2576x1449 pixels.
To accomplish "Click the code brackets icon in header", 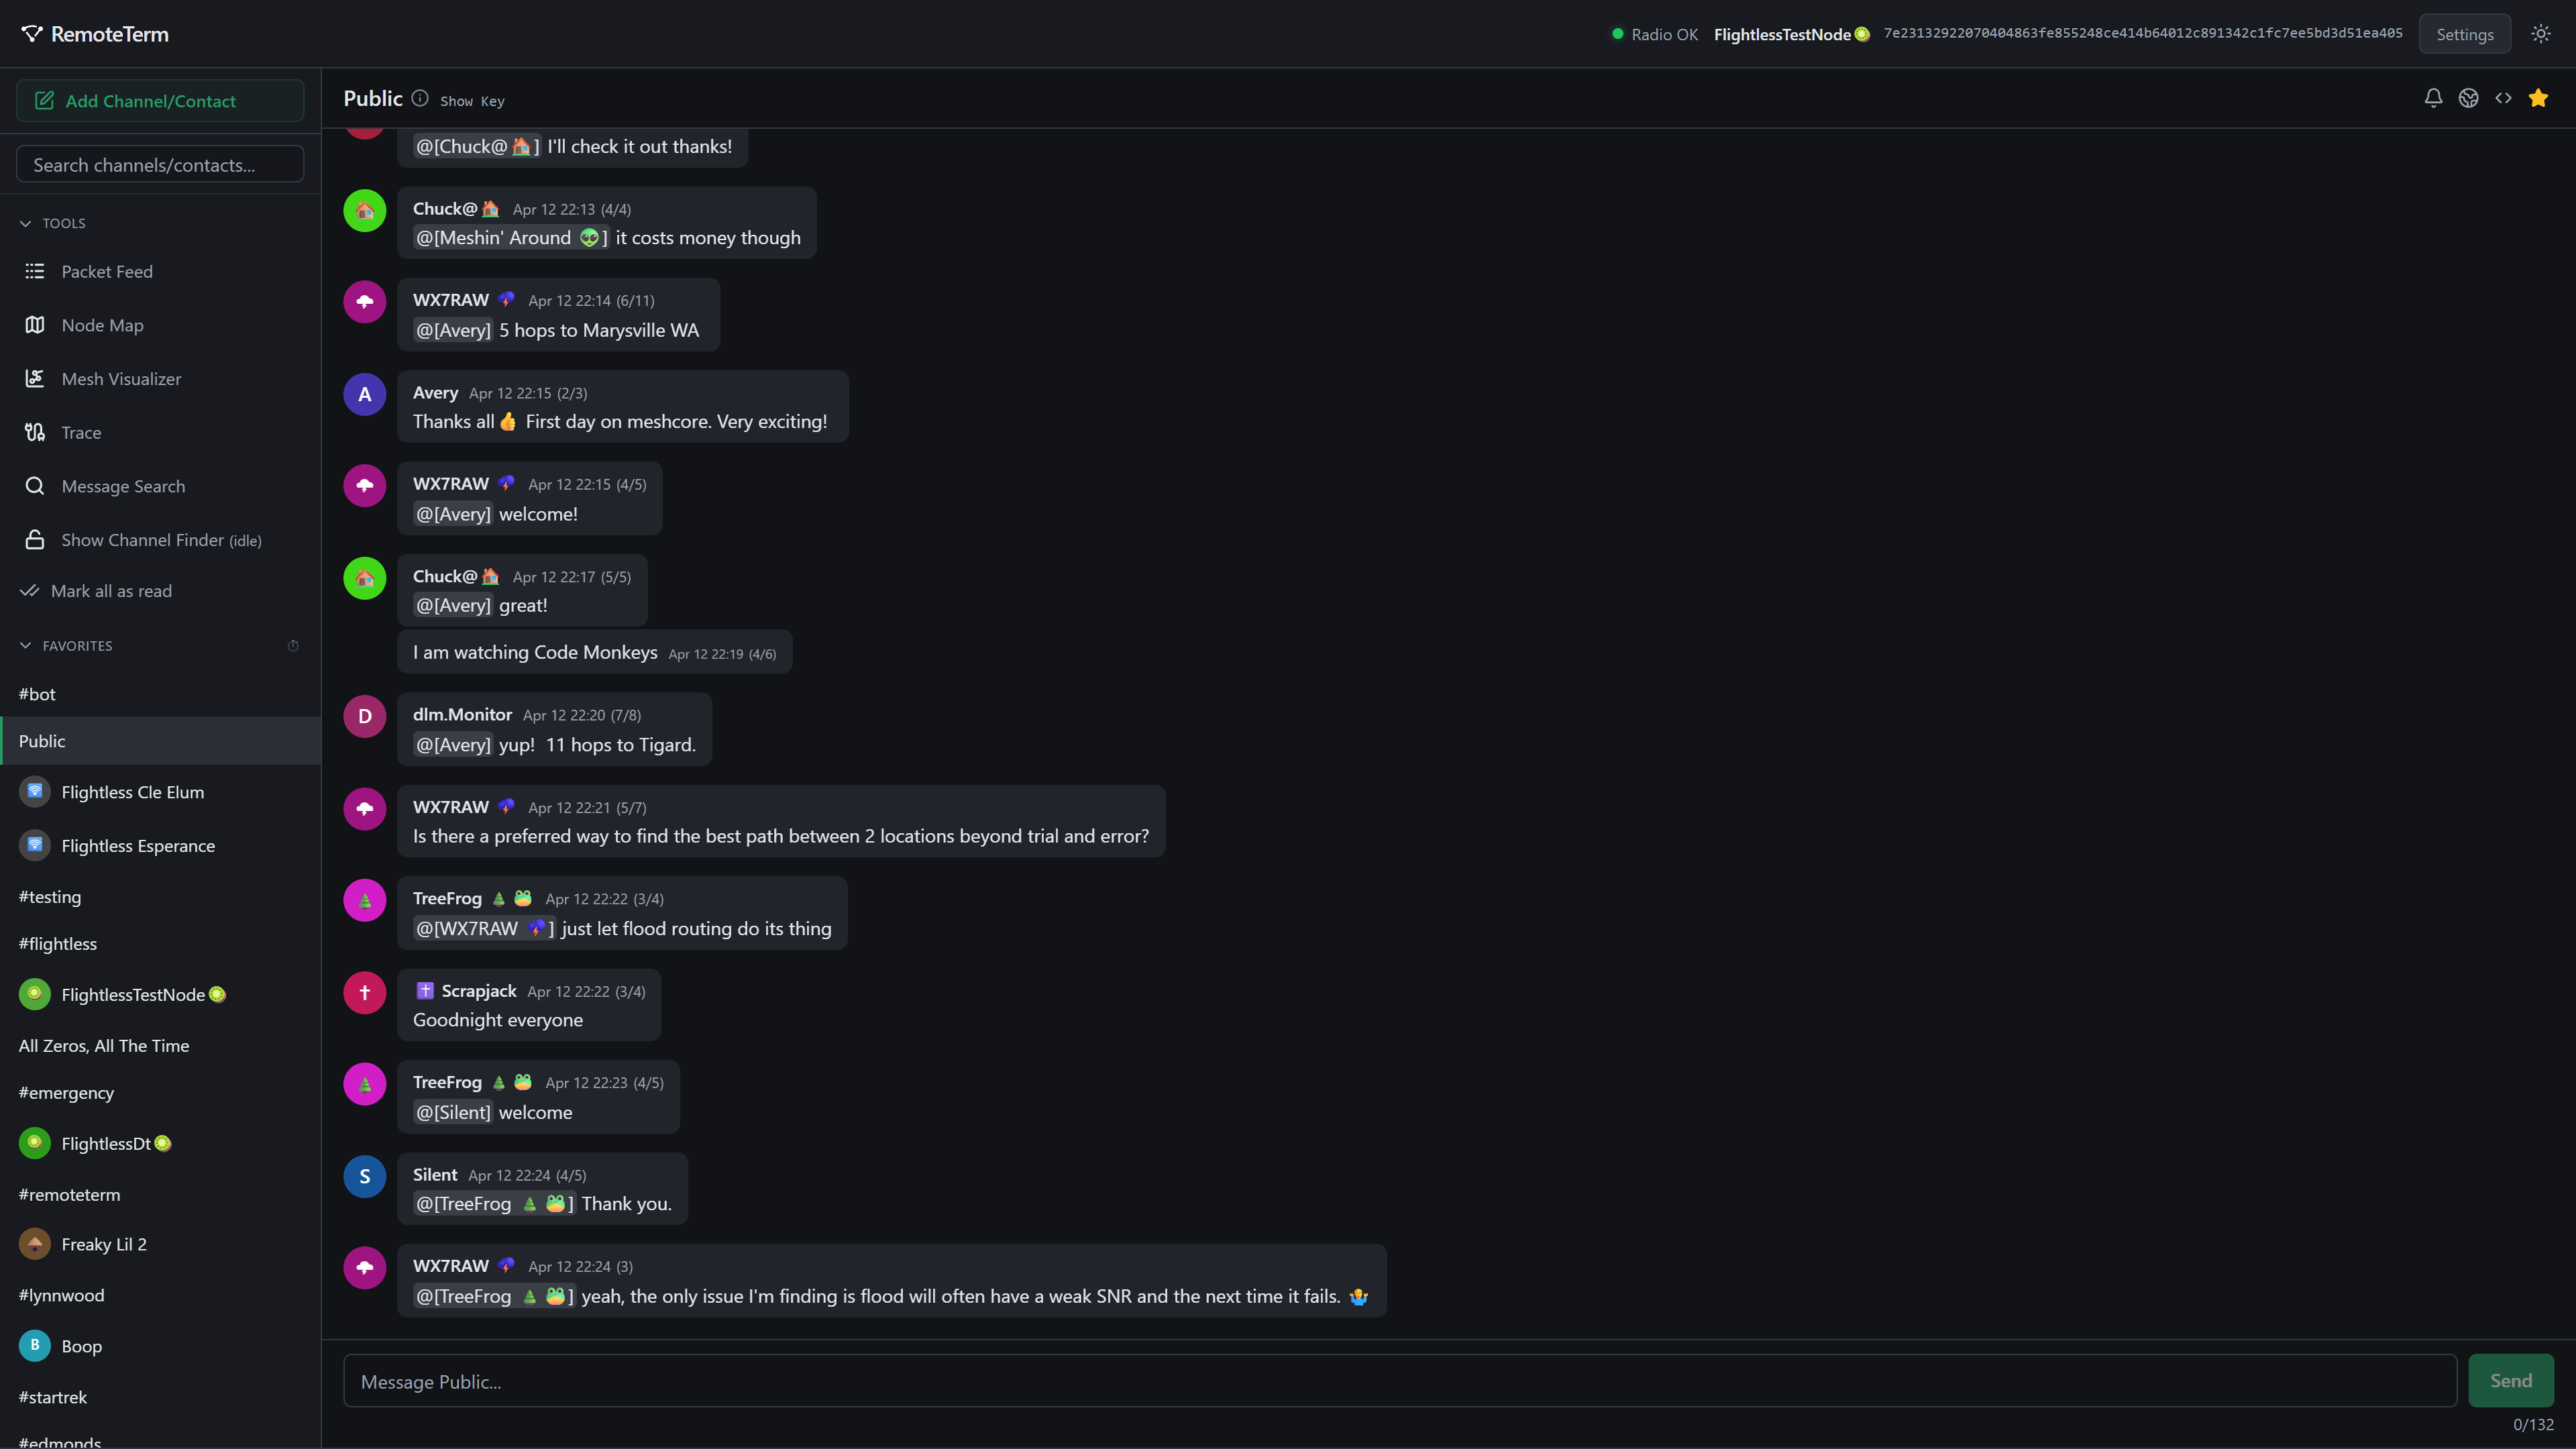I will (2503, 98).
